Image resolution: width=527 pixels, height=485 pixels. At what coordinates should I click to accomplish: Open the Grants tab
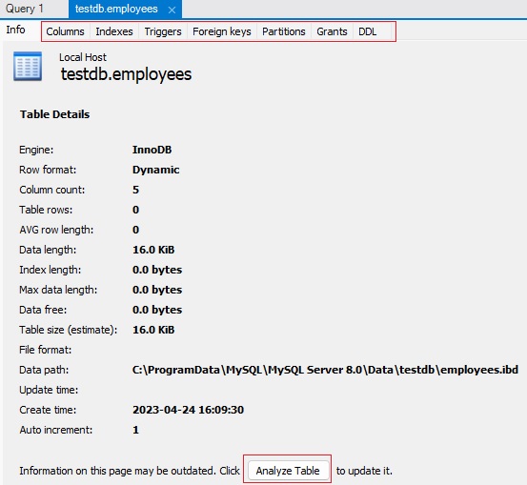point(332,31)
